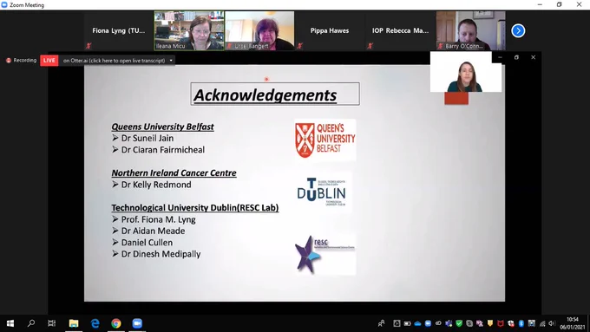This screenshot has height=332, width=590.
Task: Click muted mic icon on Fiona Lyng tile
Action: [88, 46]
